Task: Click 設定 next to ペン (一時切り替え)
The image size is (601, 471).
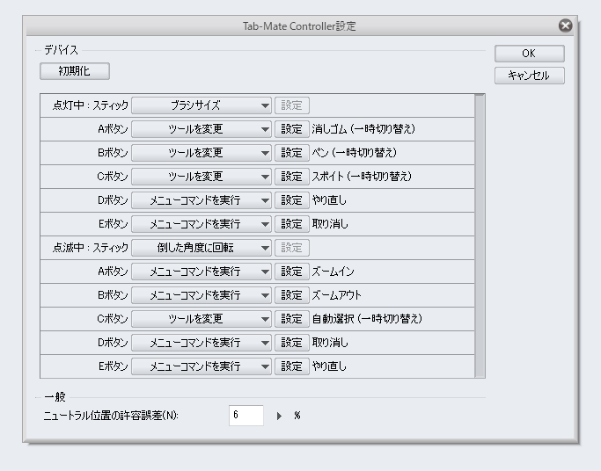Action: (x=291, y=153)
